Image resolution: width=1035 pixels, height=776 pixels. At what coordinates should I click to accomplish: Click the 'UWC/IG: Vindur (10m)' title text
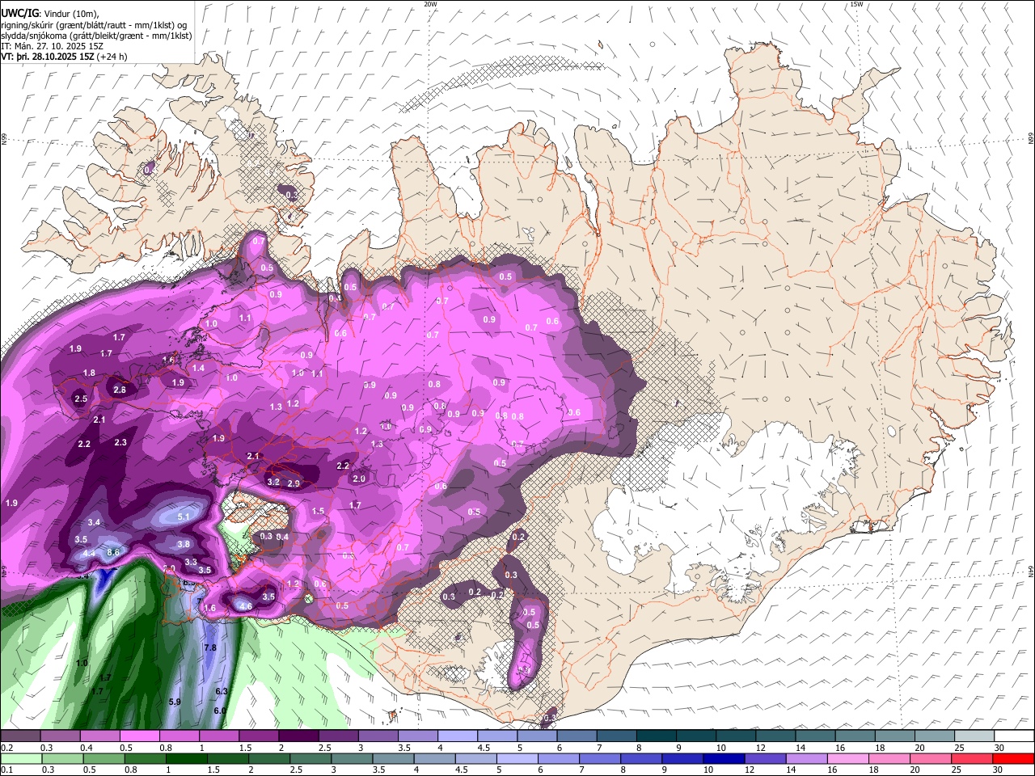tap(50, 14)
